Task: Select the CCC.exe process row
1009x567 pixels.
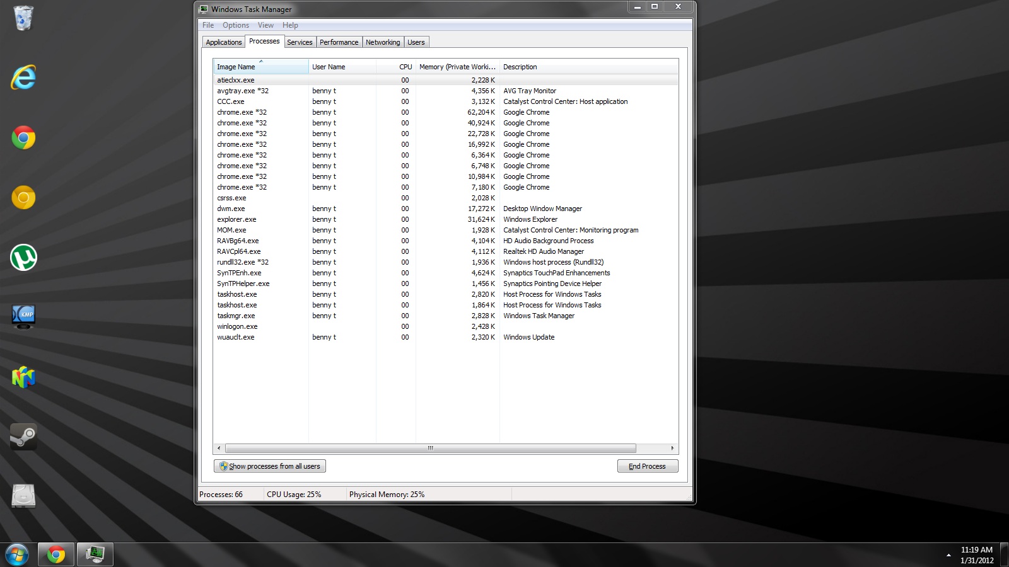Action: click(x=446, y=101)
